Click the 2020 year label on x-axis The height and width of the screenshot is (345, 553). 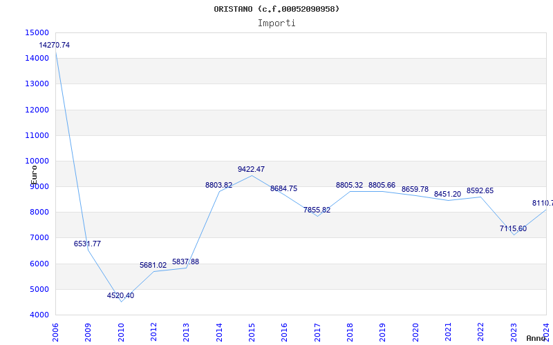(415, 332)
